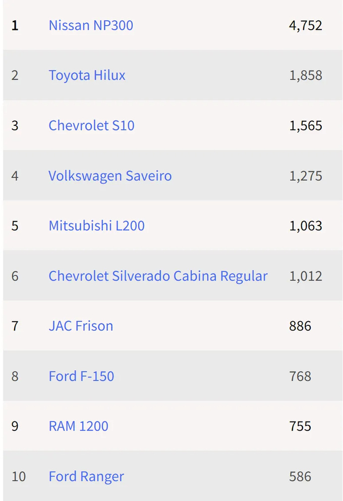Open the RAM 1200 link

click(78, 426)
